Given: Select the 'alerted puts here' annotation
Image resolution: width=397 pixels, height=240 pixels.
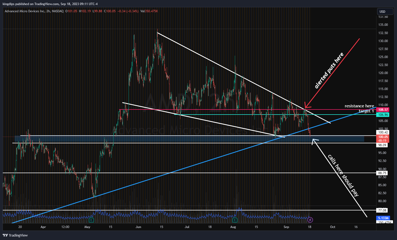Looking at the screenshot, I should pyautogui.click(x=329, y=71).
